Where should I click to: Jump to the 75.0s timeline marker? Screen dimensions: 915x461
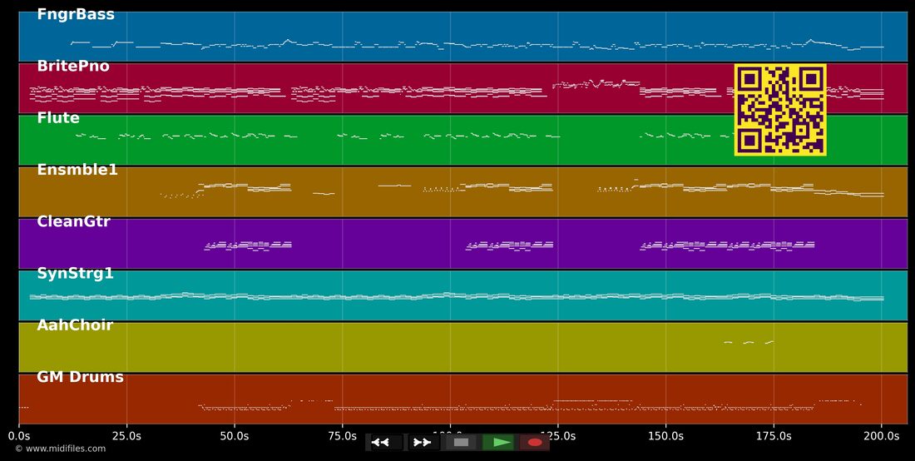click(x=342, y=436)
